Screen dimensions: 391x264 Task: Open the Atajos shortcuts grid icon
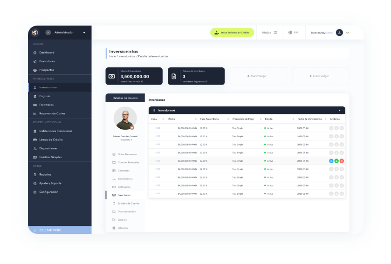pos(275,33)
